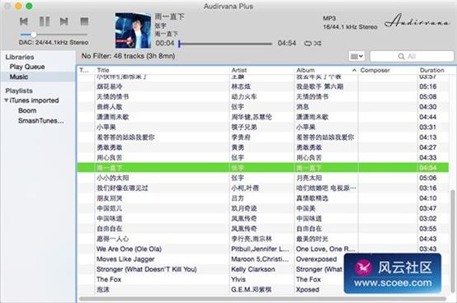Open the view mode dropdown
Image resolution: width=457 pixels, height=303 pixels.
point(356,56)
